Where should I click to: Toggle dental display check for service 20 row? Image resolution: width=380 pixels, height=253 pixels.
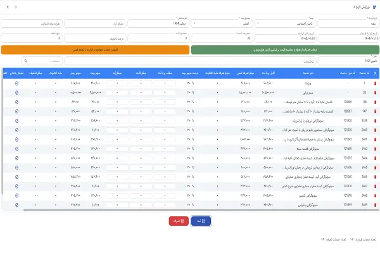coord(16,92)
